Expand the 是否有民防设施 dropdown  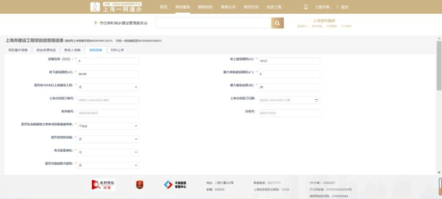(x=108, y=139)
